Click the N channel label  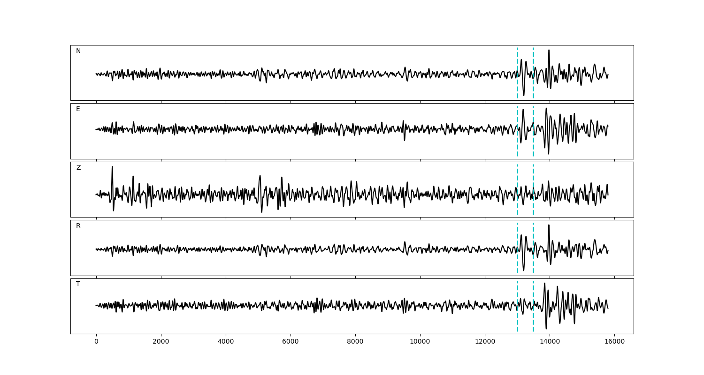coord(78,51)
